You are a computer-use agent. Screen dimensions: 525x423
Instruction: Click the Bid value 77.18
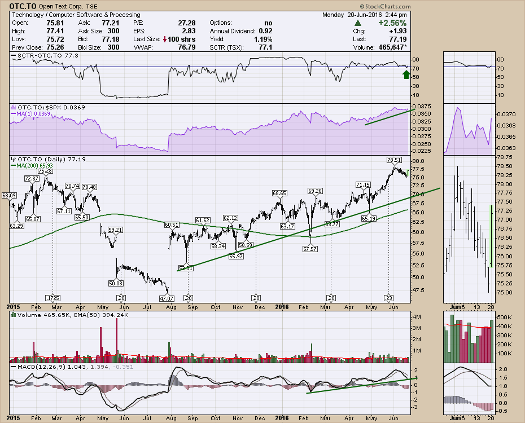pyautogui.click(x=111, y=39)
